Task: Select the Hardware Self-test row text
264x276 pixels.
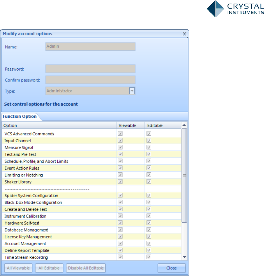Action: coord(22,223)
